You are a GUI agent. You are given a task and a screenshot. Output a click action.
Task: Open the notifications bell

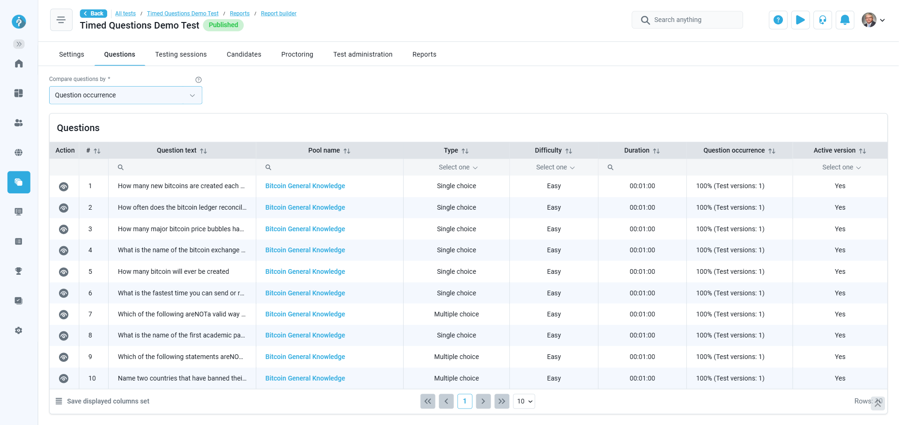tap(845, 20)
